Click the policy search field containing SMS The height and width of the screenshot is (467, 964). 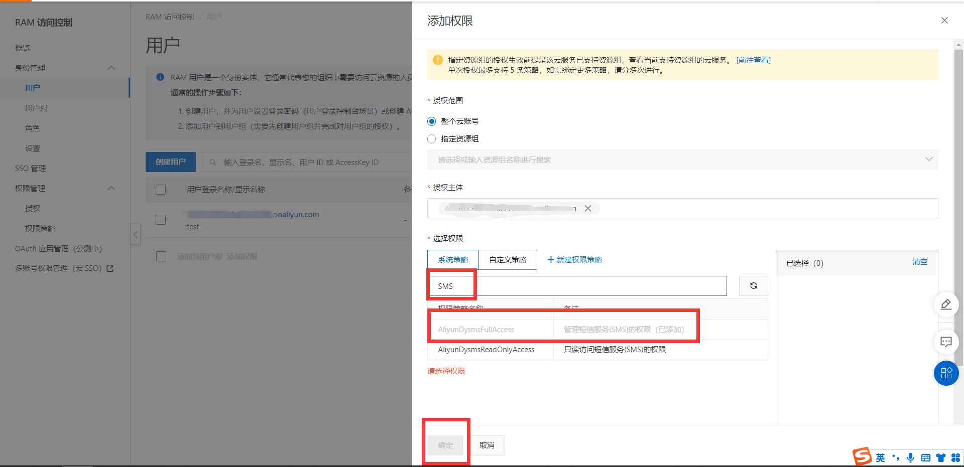577,286
